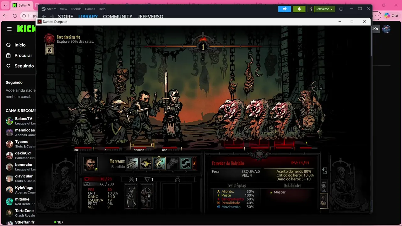Click the coin pouch icon above trinkets

click(x=177, y=179)
